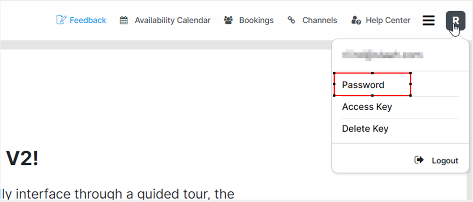Select Password from the user menu
The height and width of the screenshot is (202, 473).
coord(363,85)
